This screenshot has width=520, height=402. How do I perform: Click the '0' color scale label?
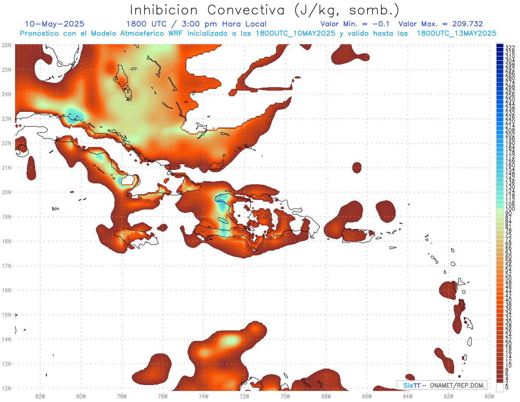click(x=507, y=387)
